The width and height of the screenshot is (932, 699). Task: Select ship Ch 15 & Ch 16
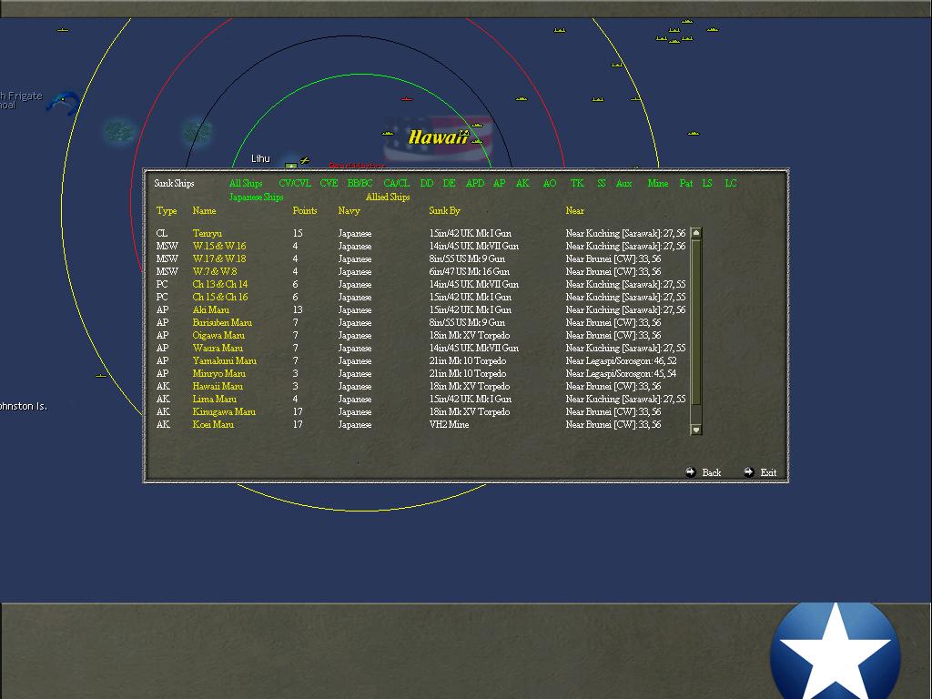[220, 298]
